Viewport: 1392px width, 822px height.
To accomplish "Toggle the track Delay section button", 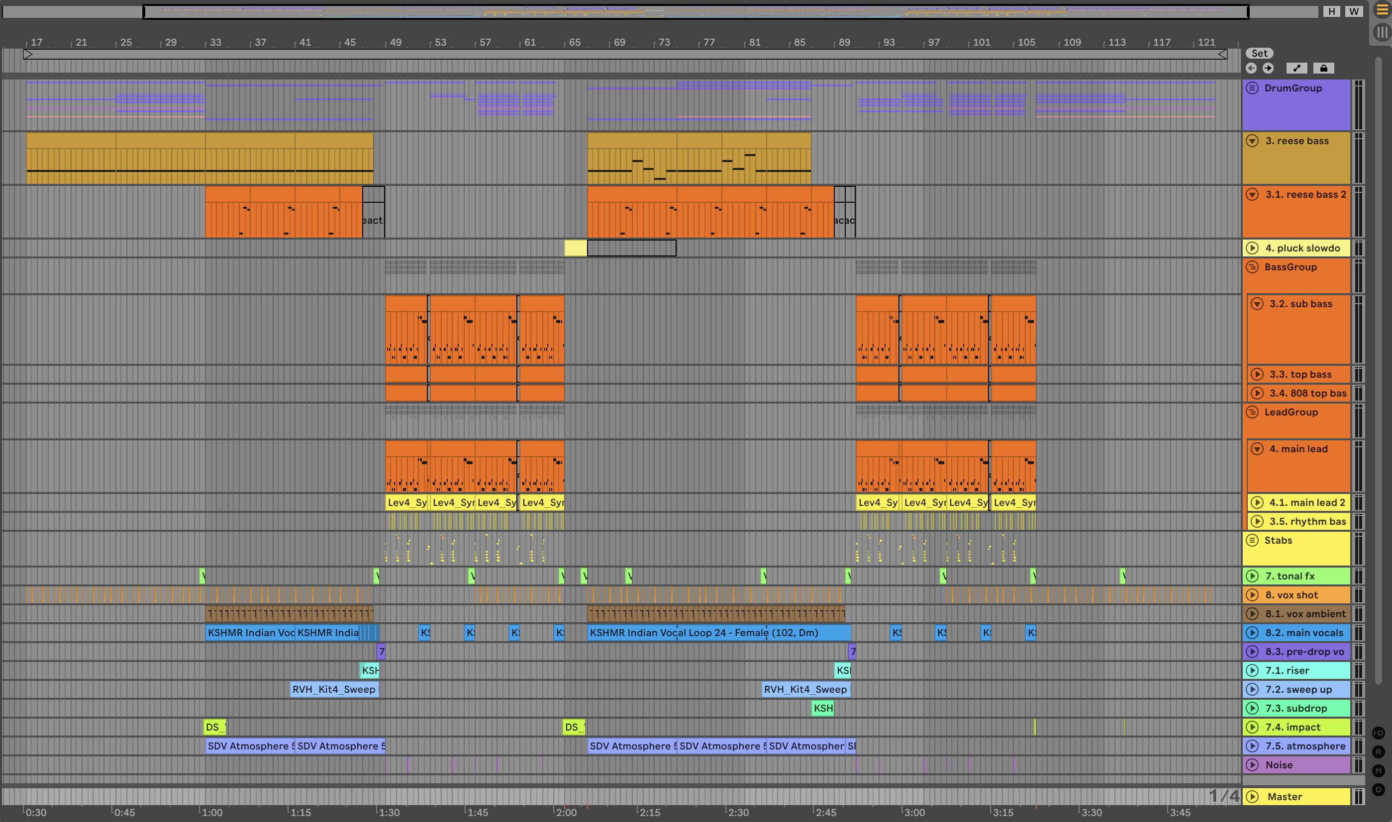I will (1378, 789).
